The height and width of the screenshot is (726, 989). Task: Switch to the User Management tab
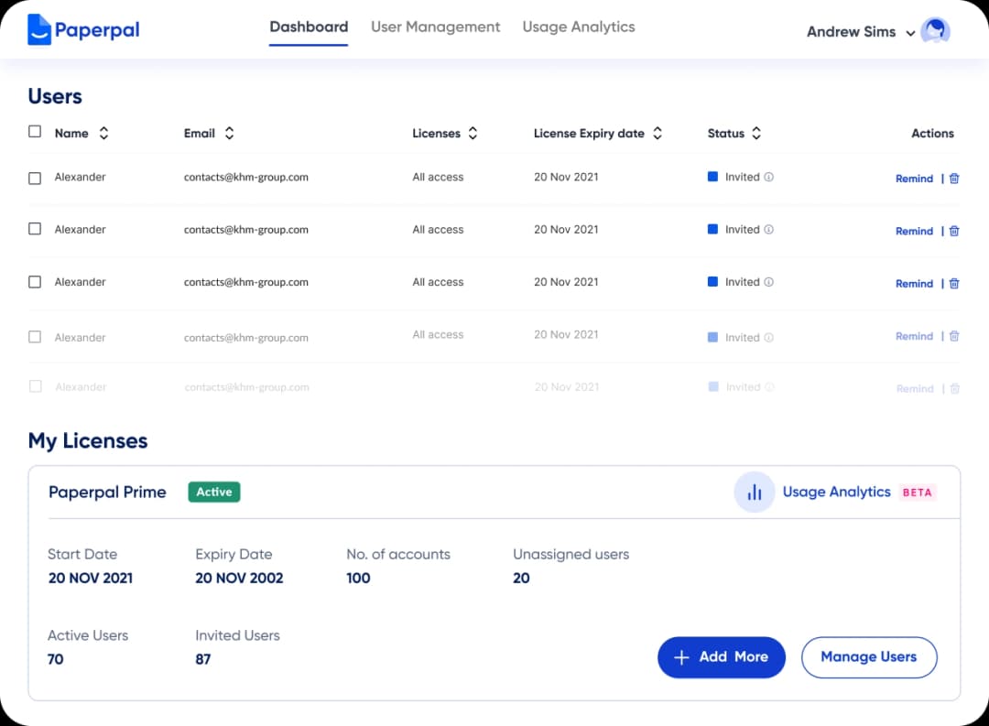pyautogui.click(x=435, y=27)
